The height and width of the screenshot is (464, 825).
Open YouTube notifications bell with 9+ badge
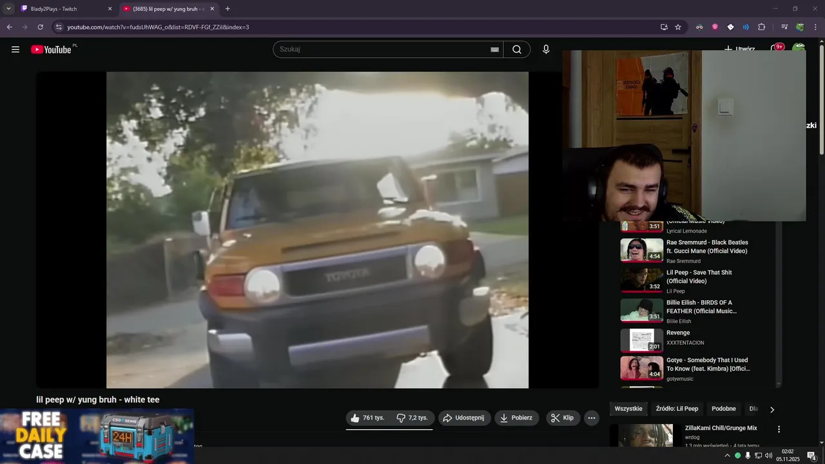777,49
